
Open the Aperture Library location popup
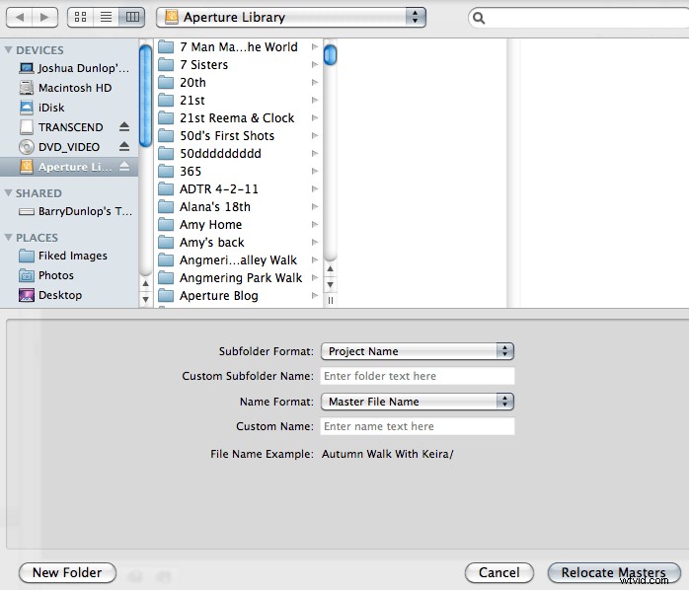[291, 17]
